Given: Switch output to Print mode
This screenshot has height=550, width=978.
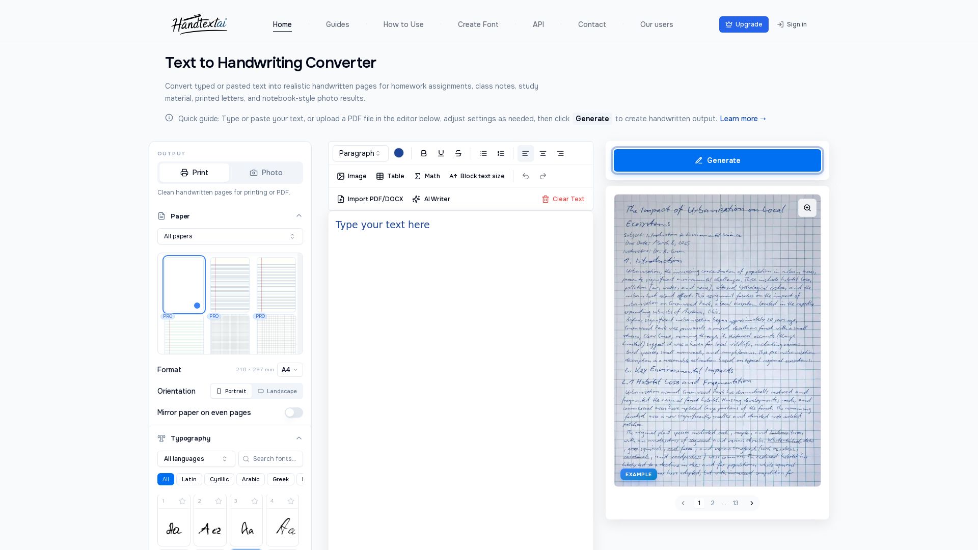Looking at the screenshot, I should pos(194,173).
